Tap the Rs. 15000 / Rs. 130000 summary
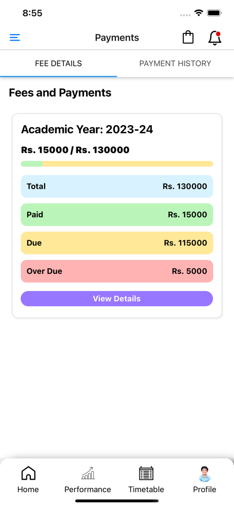The image size is (234, 507). [75, 150]
